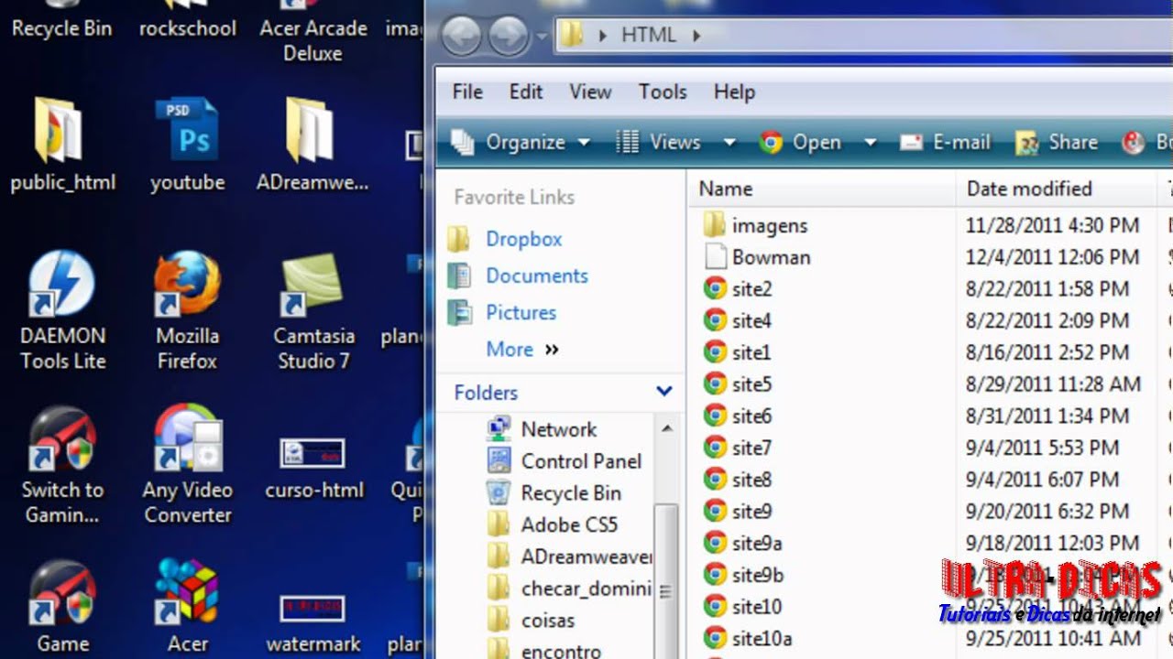
Task: Click the Explorer Back navigation arrow
Action: pyautogui.click(x=461, y=37)
